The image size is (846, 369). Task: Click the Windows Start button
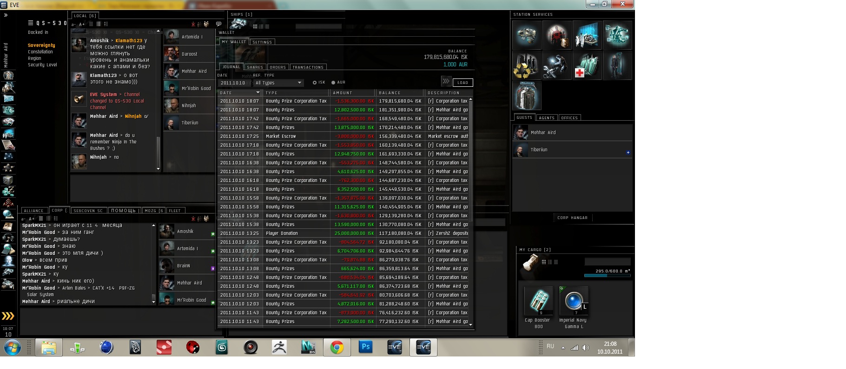tap(13, 347)
